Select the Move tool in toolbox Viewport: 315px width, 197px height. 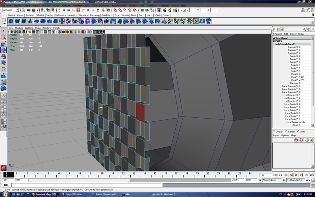tap(4, 50)
